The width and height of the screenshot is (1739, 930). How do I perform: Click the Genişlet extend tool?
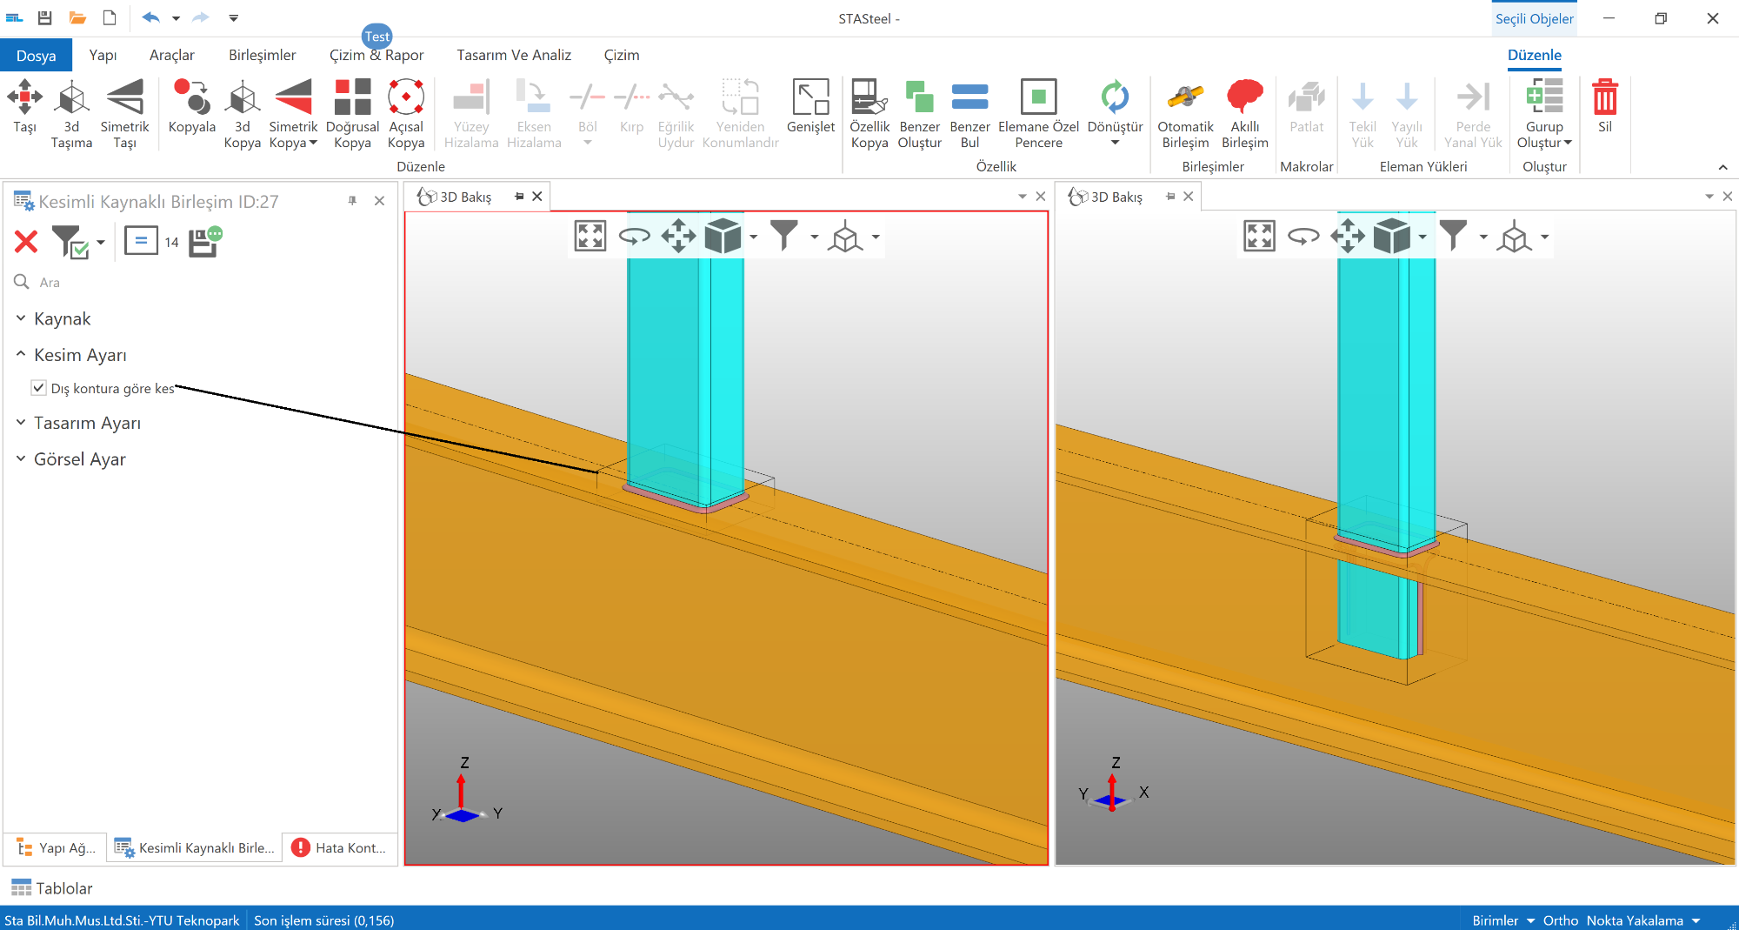(810, 97)
